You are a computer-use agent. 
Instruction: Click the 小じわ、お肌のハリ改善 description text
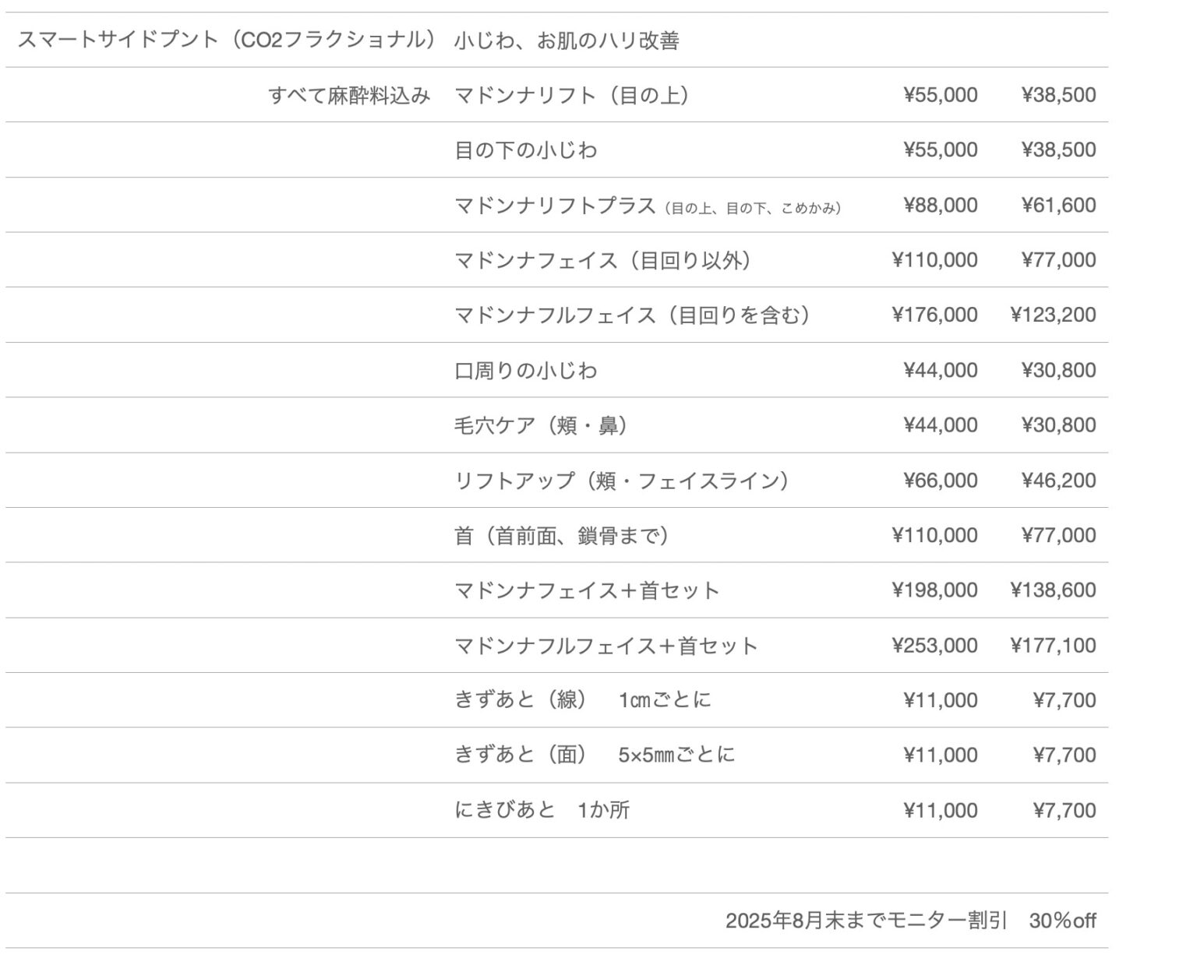[x=567, y=41]
